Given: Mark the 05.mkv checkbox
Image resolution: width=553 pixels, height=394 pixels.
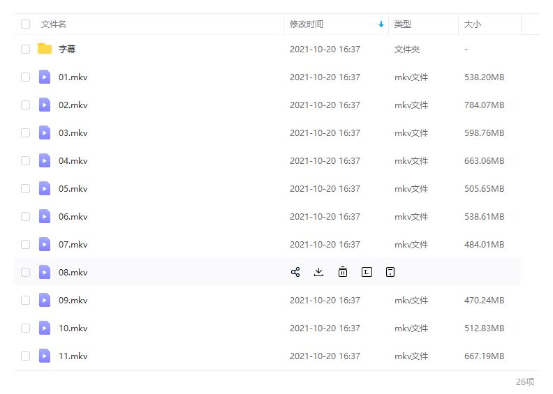Looking at the screenshot, I should [x=25, y=188].
